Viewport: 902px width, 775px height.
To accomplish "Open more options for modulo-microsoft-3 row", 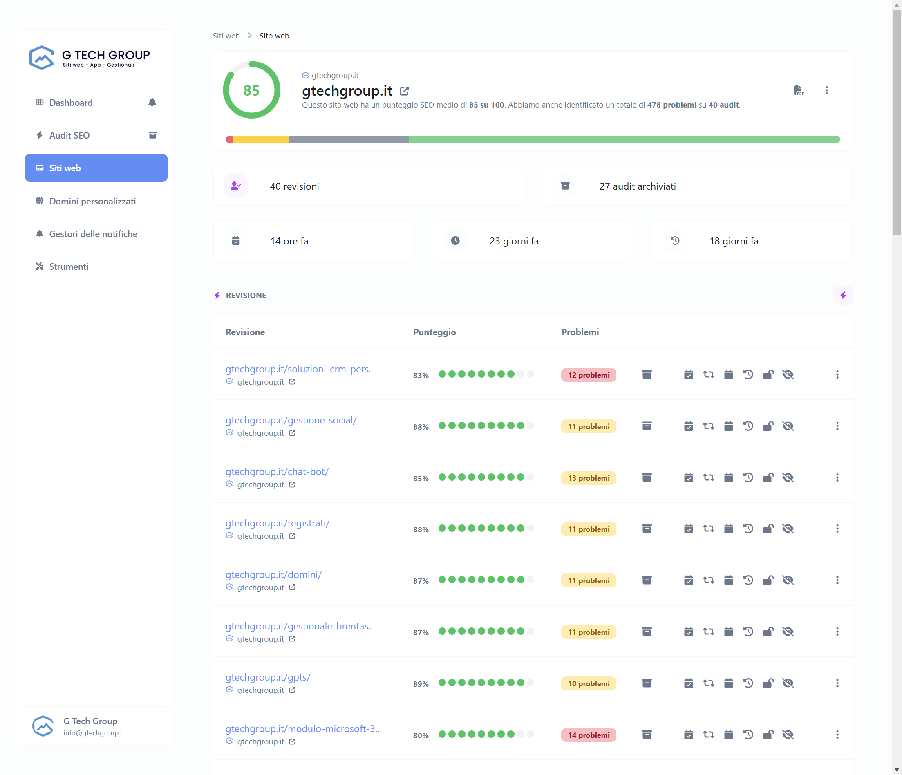I will click(837, 735).
